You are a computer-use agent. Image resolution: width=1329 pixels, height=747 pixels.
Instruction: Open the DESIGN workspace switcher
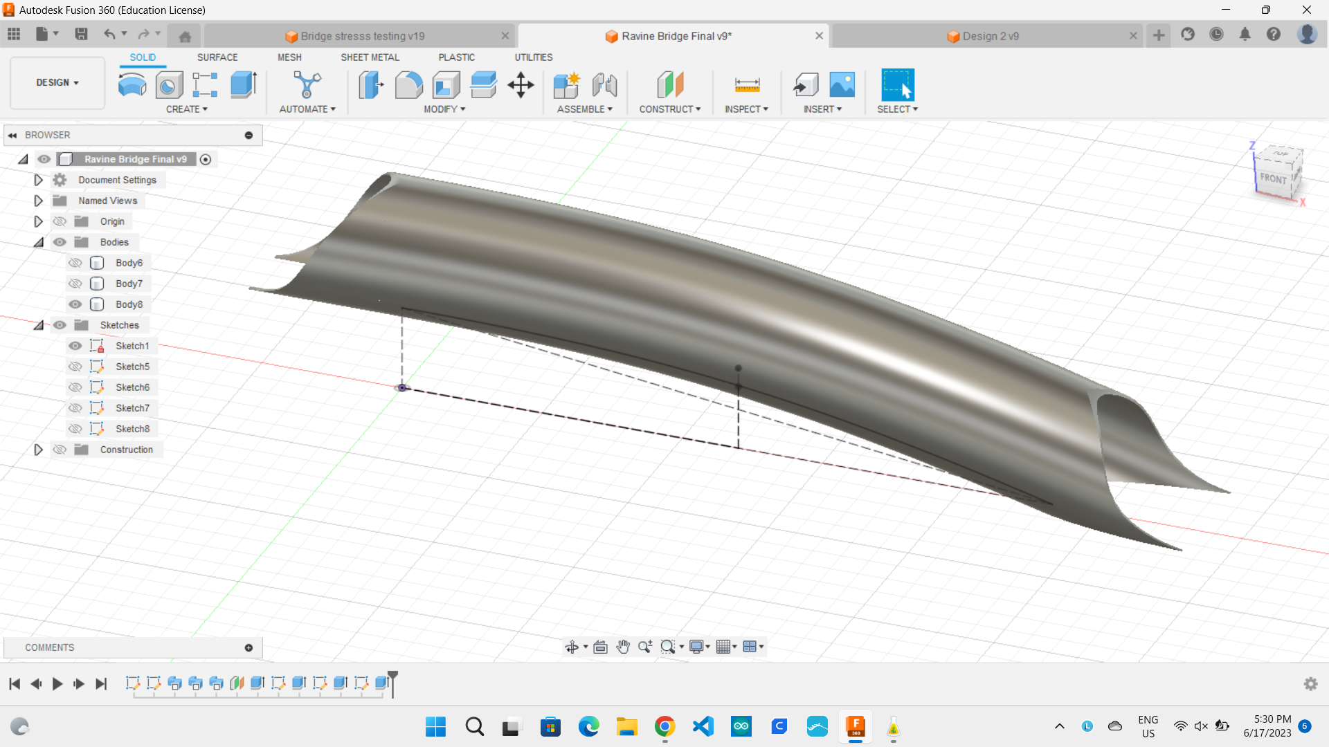(57, 82)
